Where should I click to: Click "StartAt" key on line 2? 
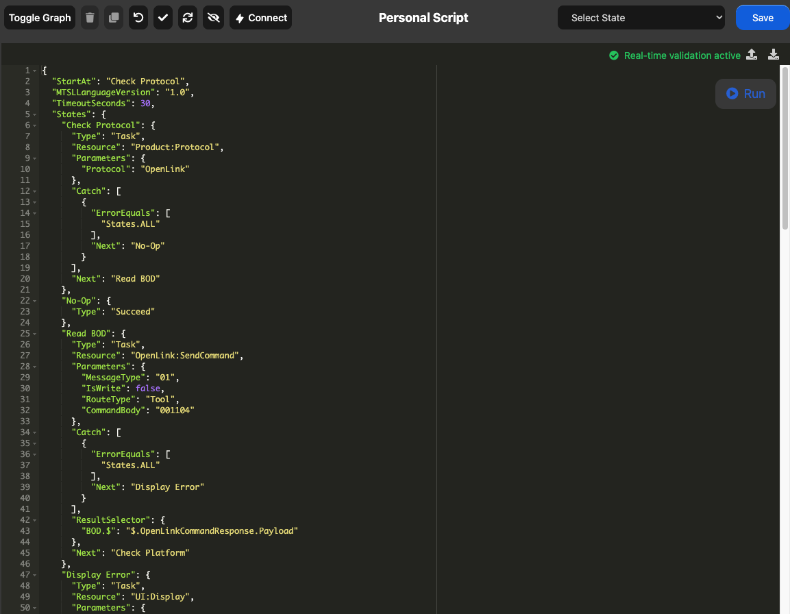74,82
